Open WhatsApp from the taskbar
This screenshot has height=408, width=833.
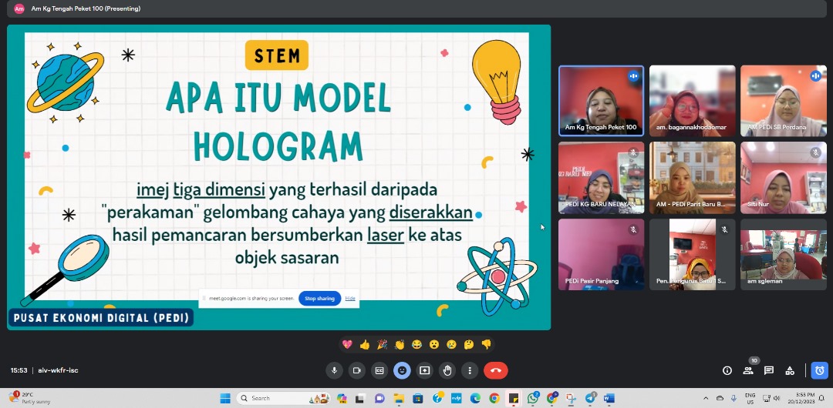(x=534, y=398)
